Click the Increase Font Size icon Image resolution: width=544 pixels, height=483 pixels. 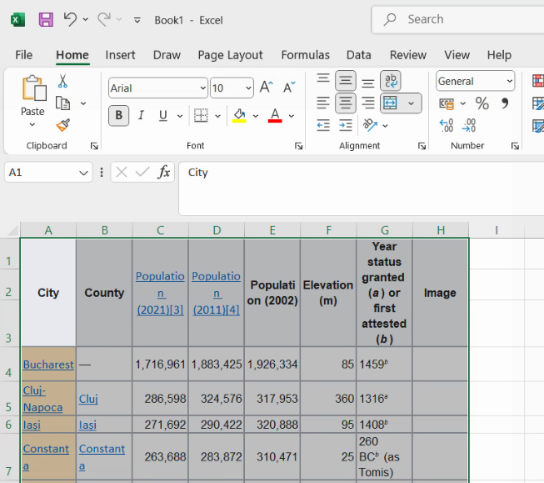click(266, 88)
